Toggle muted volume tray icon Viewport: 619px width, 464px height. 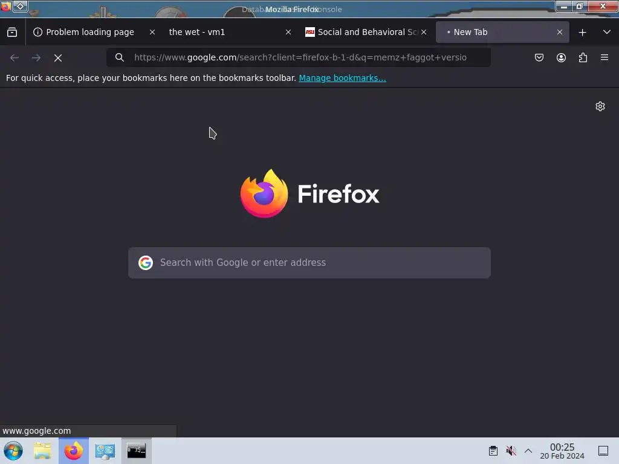click(x=511, y=451)
